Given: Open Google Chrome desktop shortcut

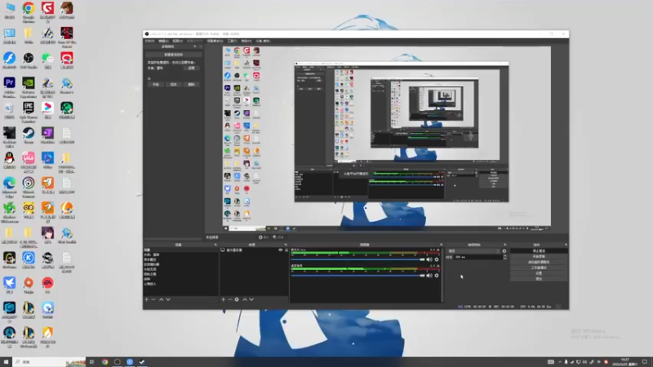Looking at the screenshot, I should [x=29, y=11].
